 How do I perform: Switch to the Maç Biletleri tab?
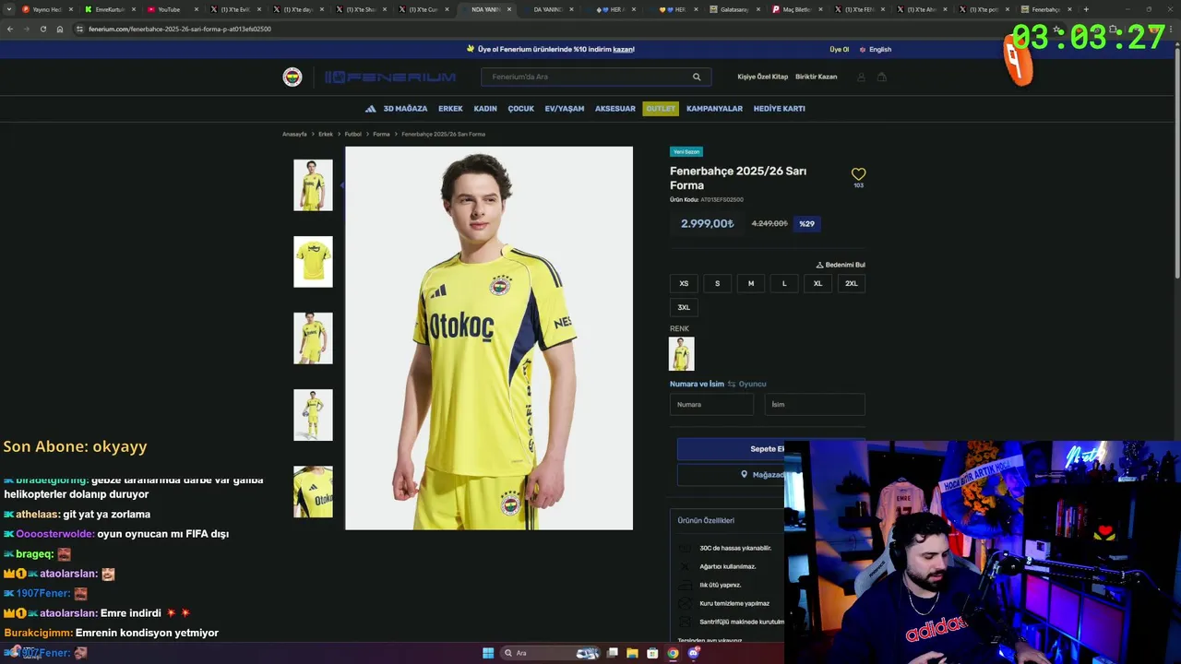point(795,9)
